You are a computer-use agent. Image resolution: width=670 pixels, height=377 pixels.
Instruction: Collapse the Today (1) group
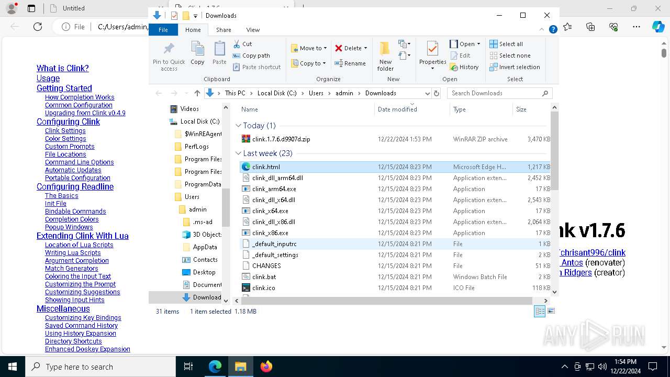click(239, 126)
